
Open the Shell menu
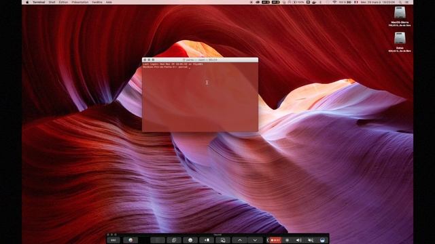tap(52, 2)
